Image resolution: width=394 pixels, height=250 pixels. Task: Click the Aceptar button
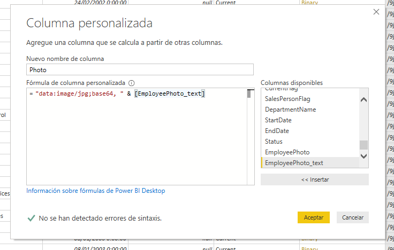(314, 217)
